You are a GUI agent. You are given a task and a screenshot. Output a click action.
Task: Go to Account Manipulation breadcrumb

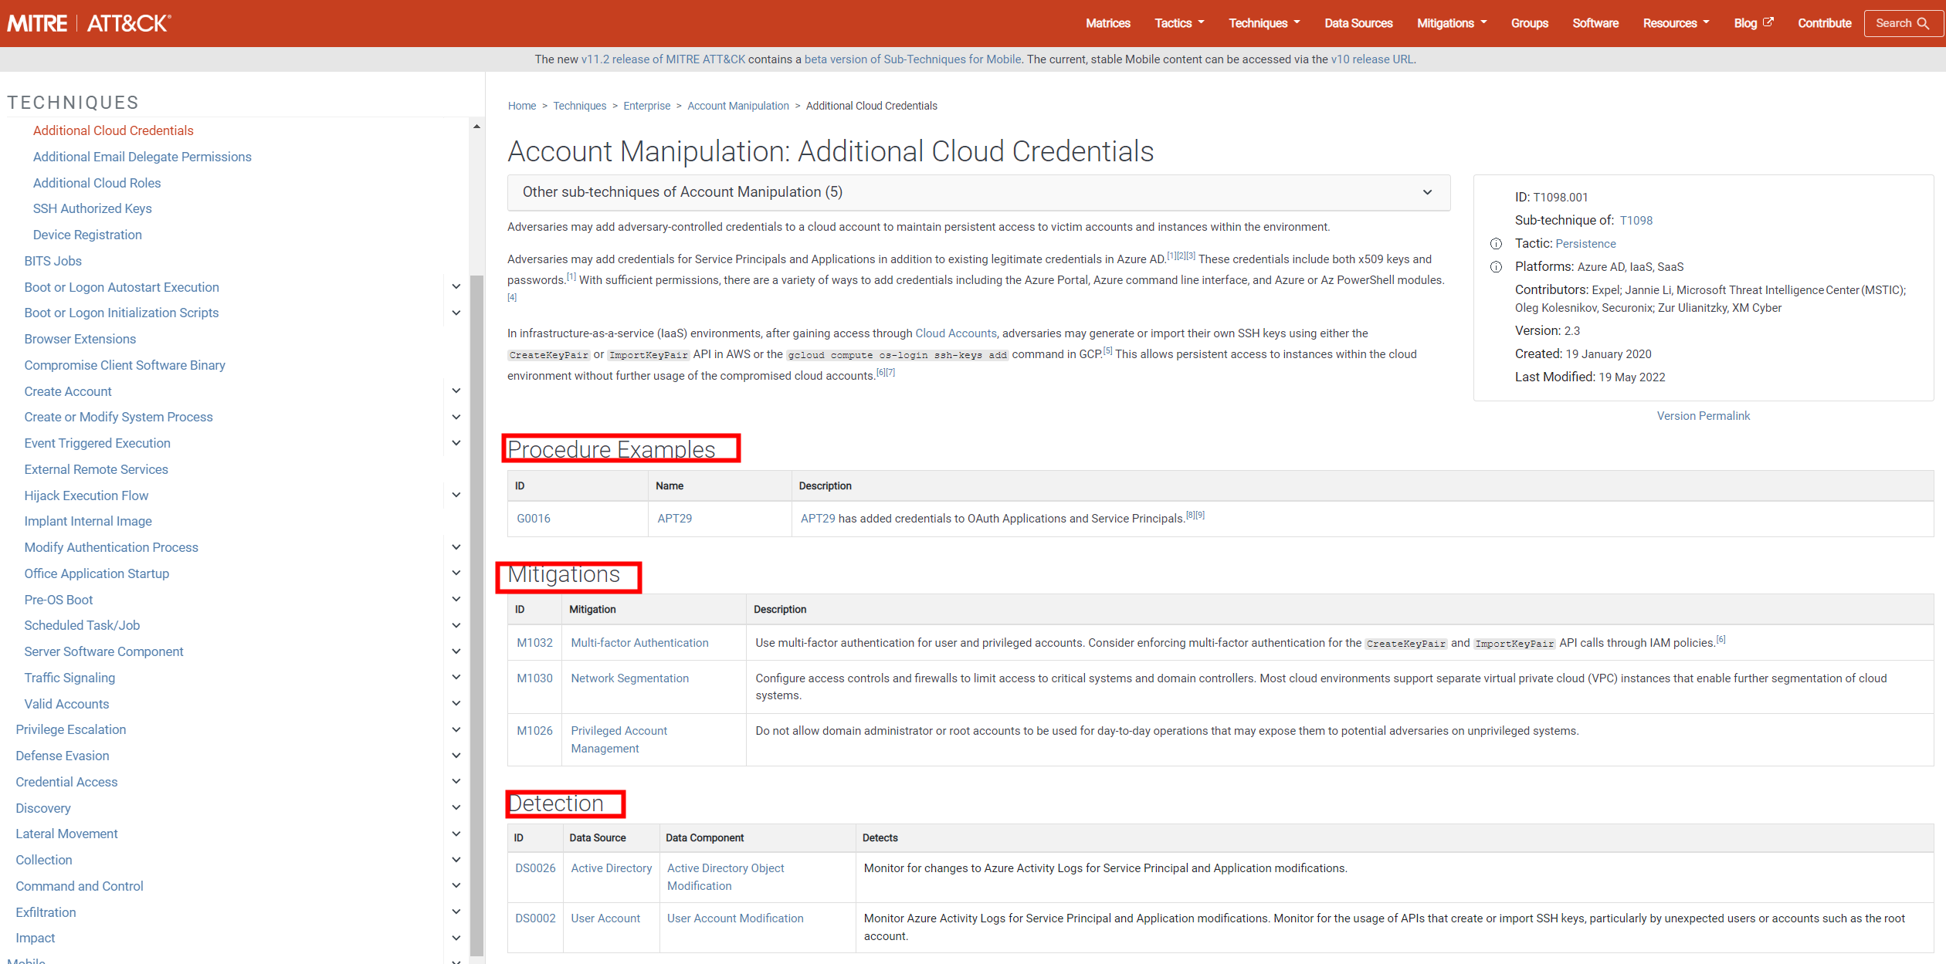click(738, 106)
